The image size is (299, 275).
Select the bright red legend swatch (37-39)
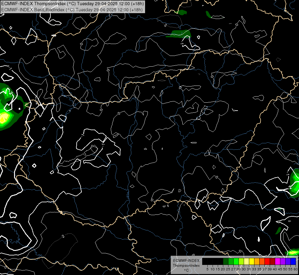pos(267,261)
